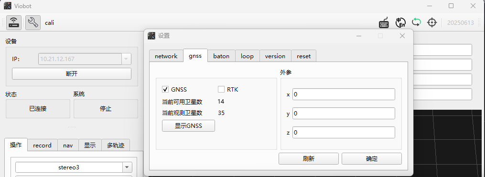The image size is (485, 177).
Task: Click the z extrinsic input field
Action: pos(344,133)
